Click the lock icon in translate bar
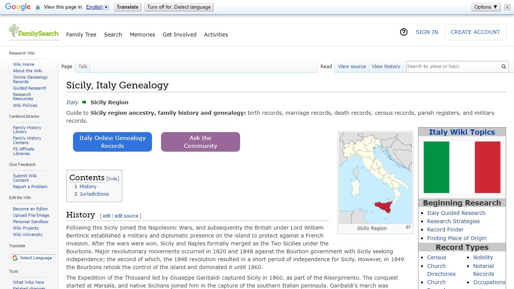Image resolution: width=514 pixels, height=289 pixels. coord(38,7)
